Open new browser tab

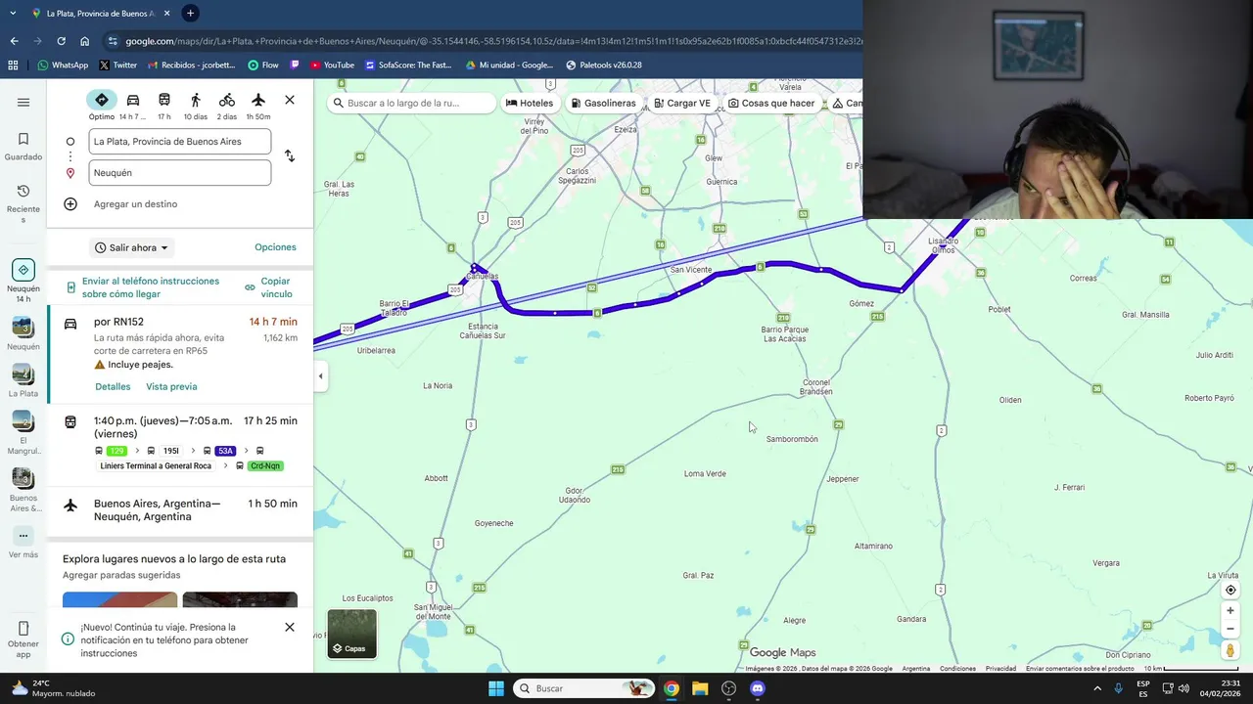pos(190,13)
